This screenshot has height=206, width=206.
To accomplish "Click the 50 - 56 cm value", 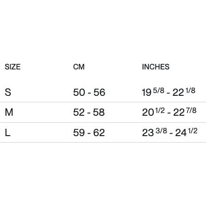I will [89, 92].
